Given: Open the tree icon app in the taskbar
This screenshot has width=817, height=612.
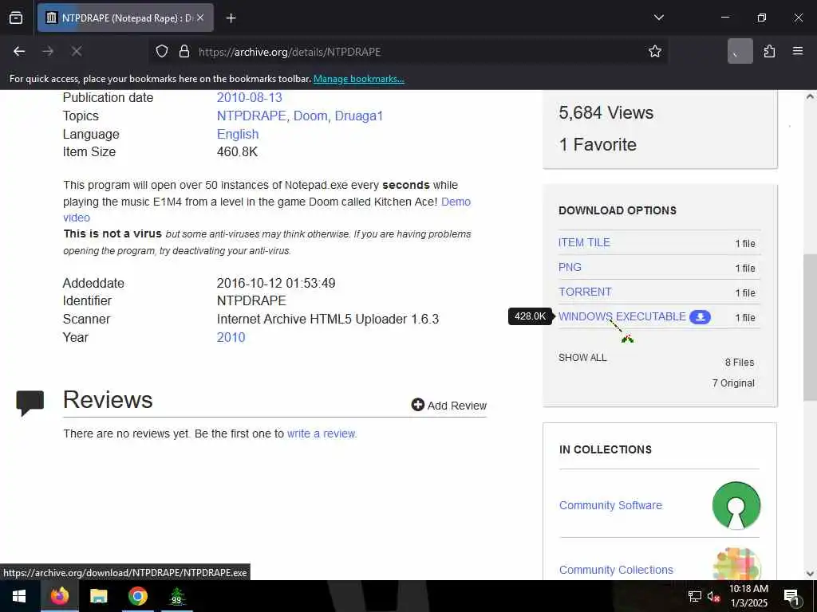Looking at the screenshot, I should pyautogui.click(x=176, y=596).
